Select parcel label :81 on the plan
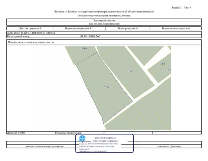Image resolution: width=208 pixels, height=161 pixels. [x=163, y=64]
